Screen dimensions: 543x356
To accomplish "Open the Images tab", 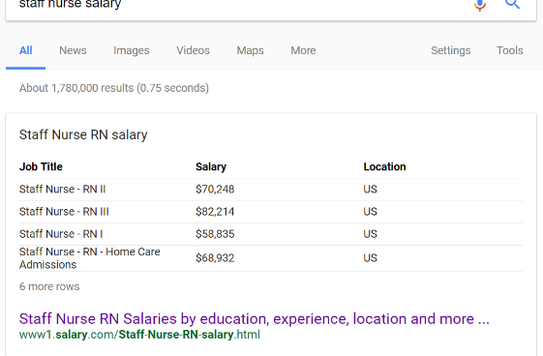I will coord(132,50).
